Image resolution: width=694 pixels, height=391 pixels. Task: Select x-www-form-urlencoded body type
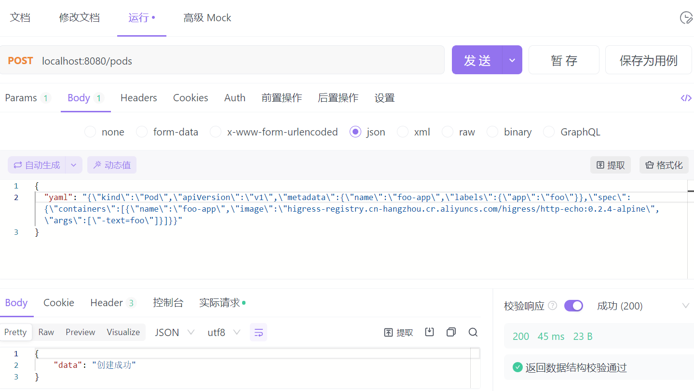pyautogui.click(x=216, y=132)
